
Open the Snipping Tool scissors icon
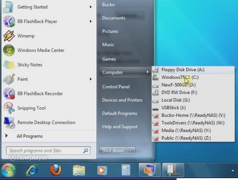(x=9, y=108)
